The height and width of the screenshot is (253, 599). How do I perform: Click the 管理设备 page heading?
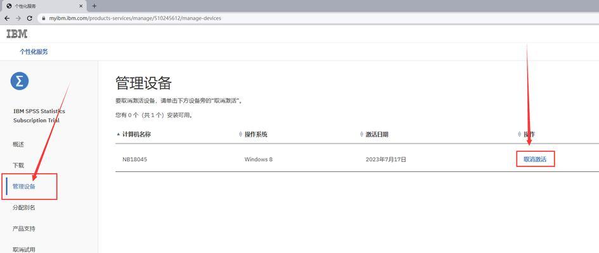(144, 83)
